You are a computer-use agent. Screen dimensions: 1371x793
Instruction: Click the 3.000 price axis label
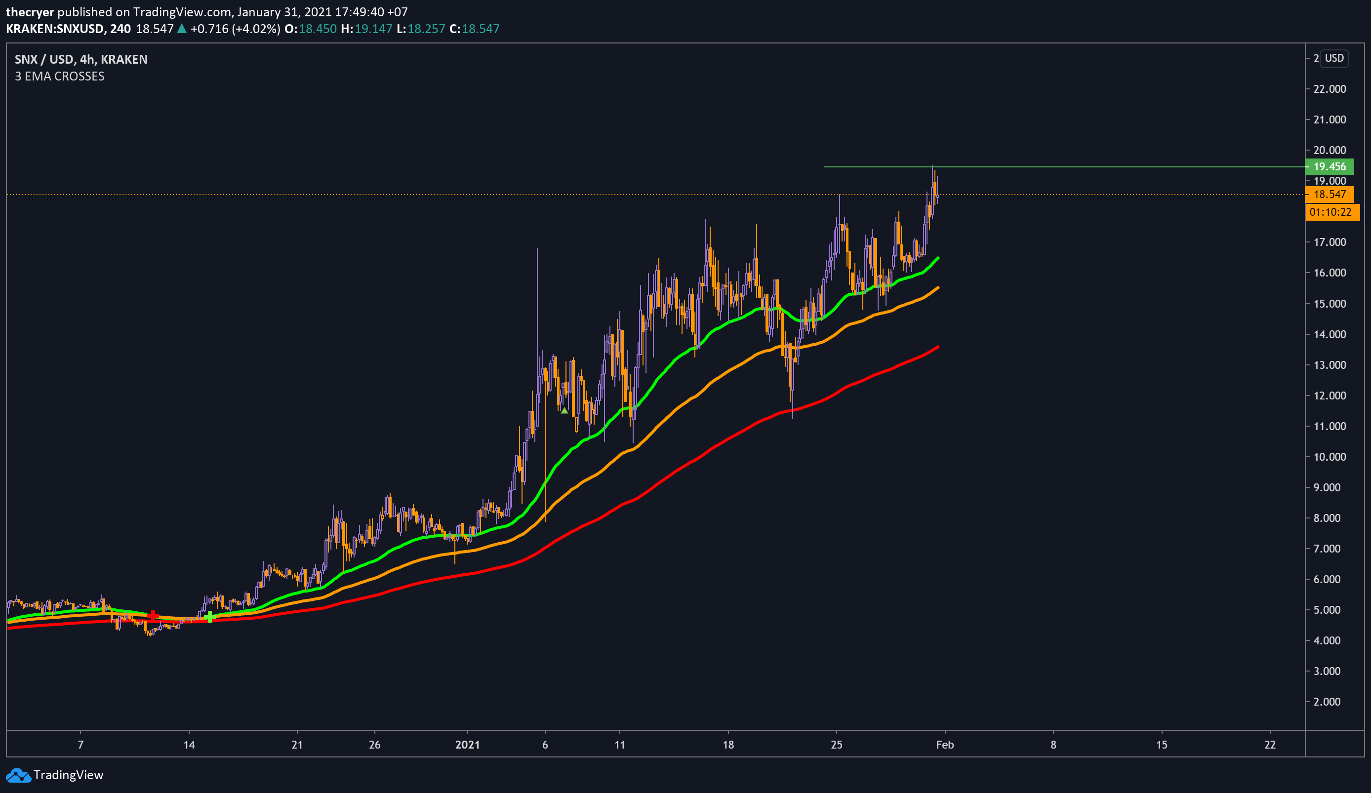1328,671
